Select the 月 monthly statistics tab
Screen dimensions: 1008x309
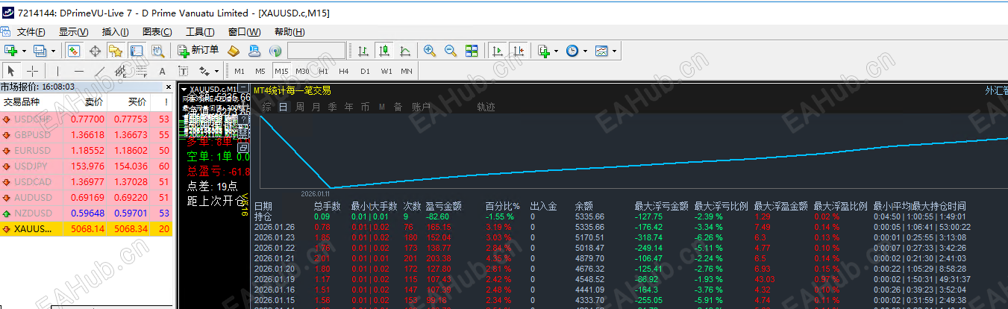[x=316, y=107]
